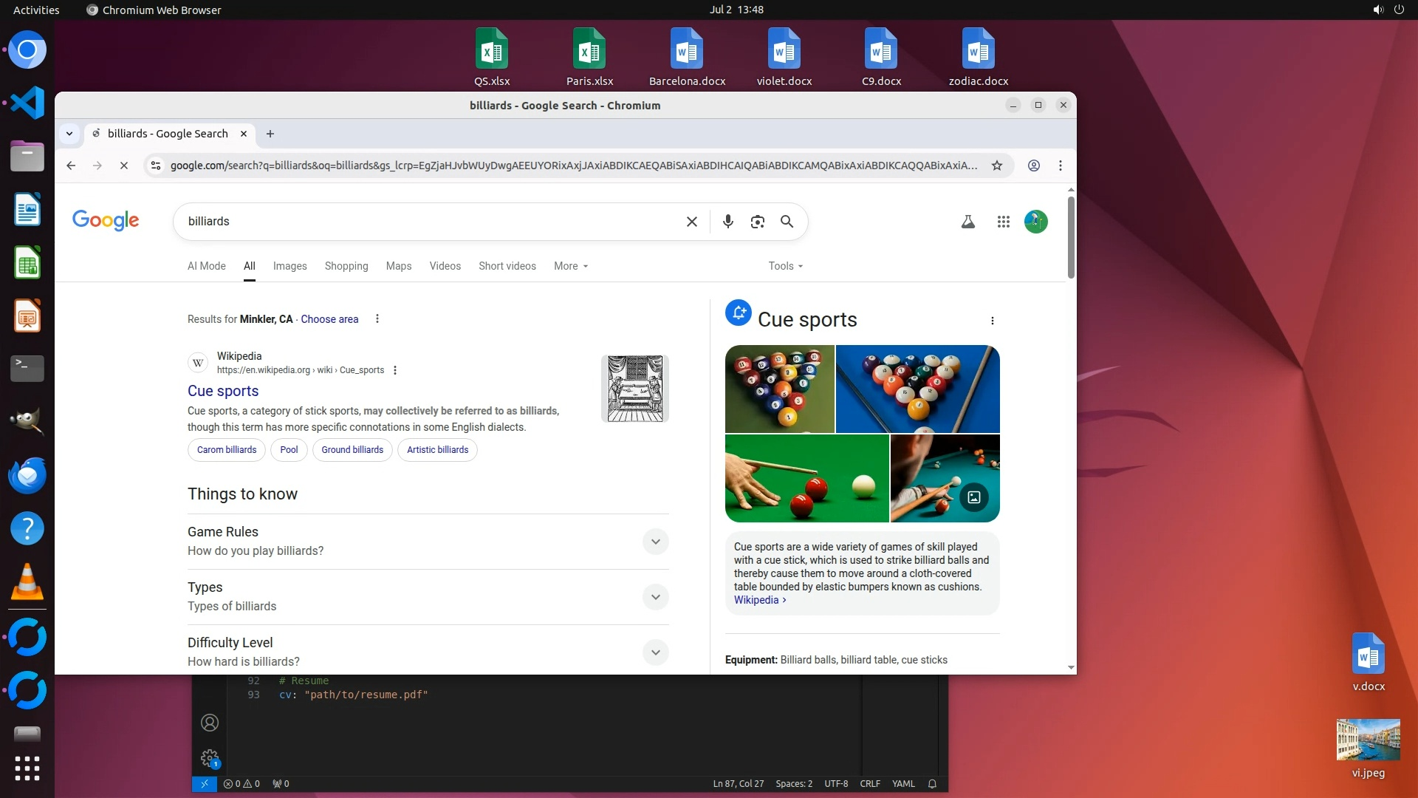
Task: Open the Google apps grid
Action: pyautogui.click(x=1003, y=222)
